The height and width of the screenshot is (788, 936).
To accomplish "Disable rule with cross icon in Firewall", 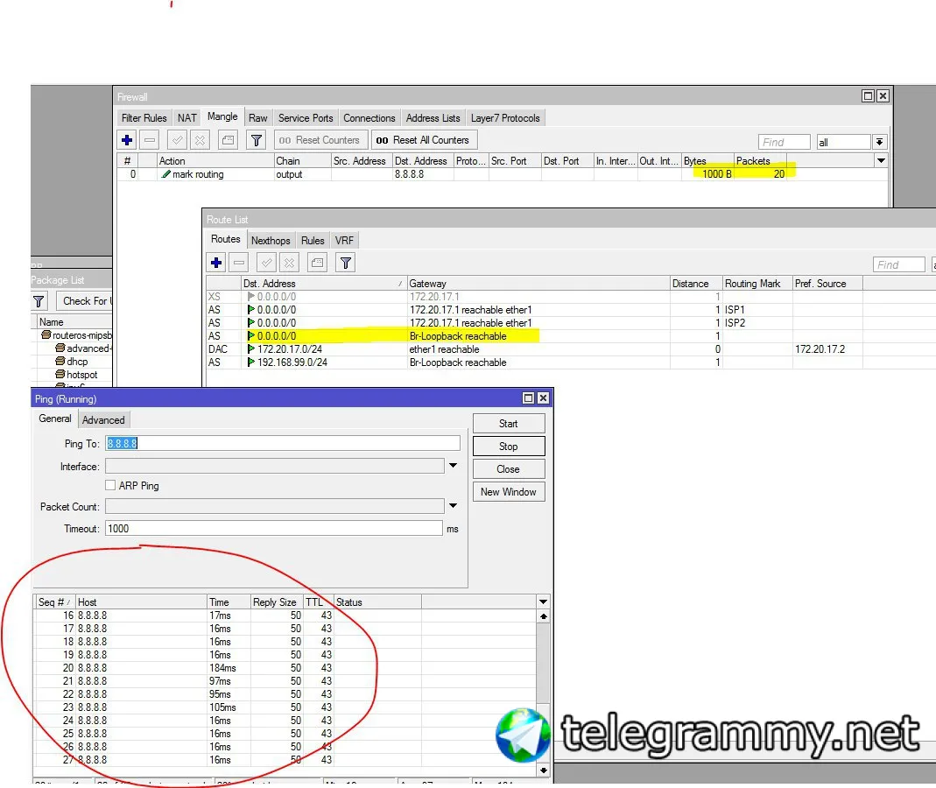I will point(200,140).
